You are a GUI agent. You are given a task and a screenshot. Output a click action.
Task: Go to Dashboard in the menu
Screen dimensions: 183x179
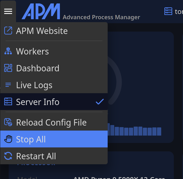(x=38, y=68)
